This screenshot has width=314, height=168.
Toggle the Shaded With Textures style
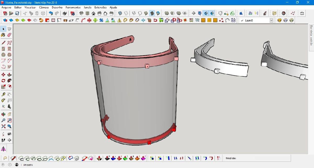click(x=152, y=13)
